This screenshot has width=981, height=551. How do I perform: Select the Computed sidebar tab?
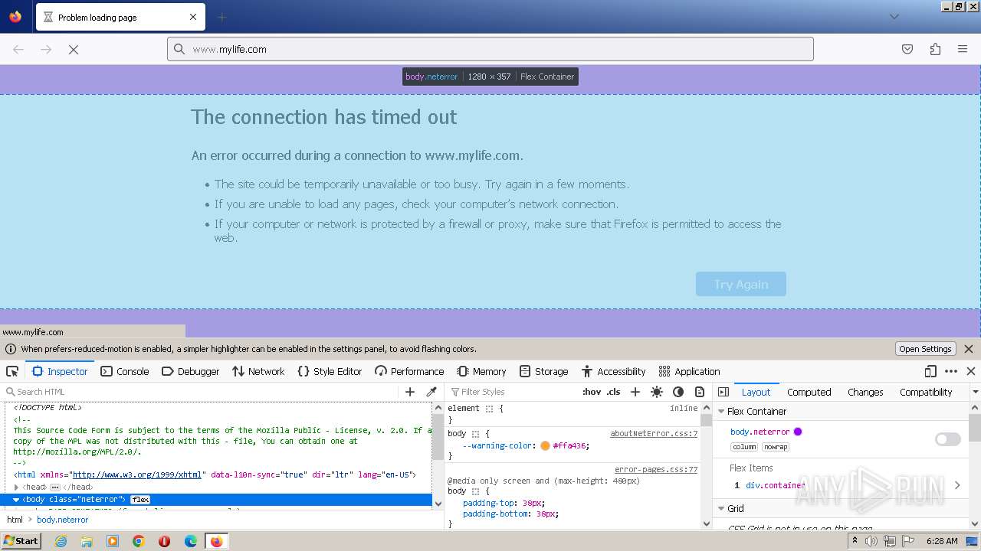[x=809, y=392]
